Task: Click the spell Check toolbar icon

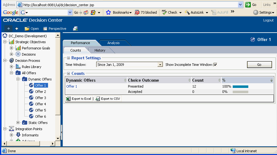Action: 164,12
